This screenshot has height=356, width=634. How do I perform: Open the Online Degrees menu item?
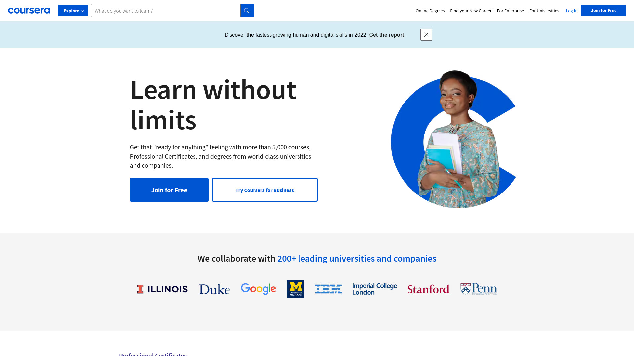[x=430, y=11]
